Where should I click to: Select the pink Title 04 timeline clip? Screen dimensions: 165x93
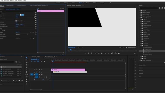(68, 70)
